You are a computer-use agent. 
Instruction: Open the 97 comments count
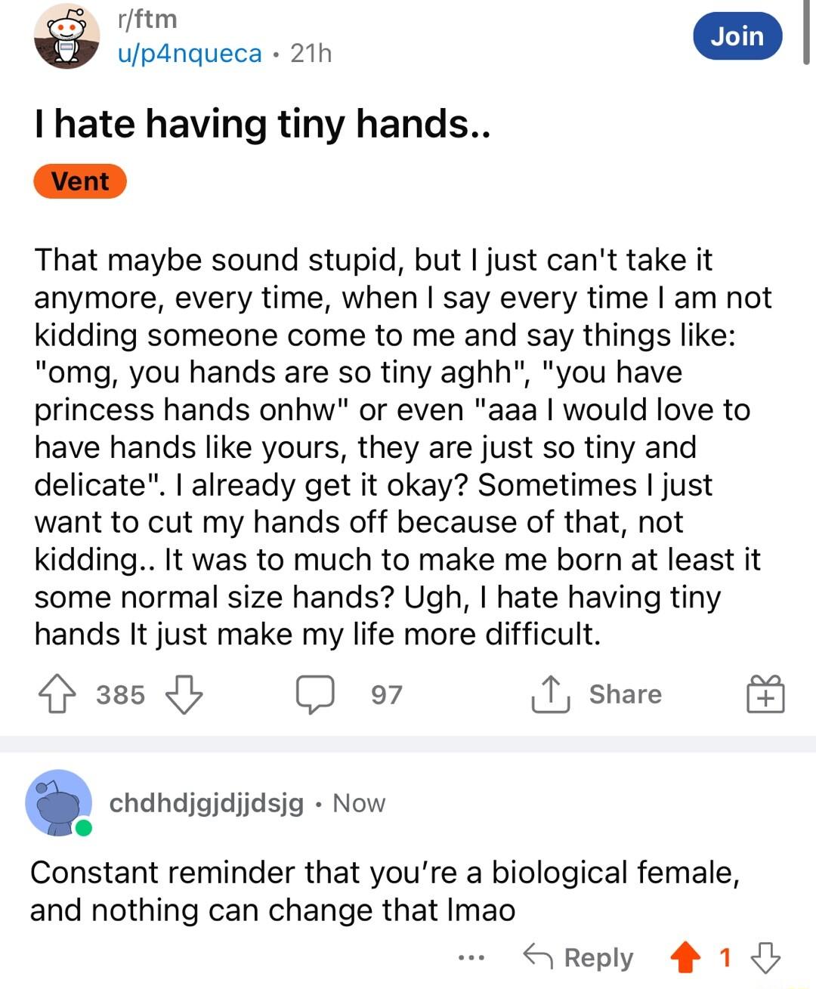(x=386, y=694)
